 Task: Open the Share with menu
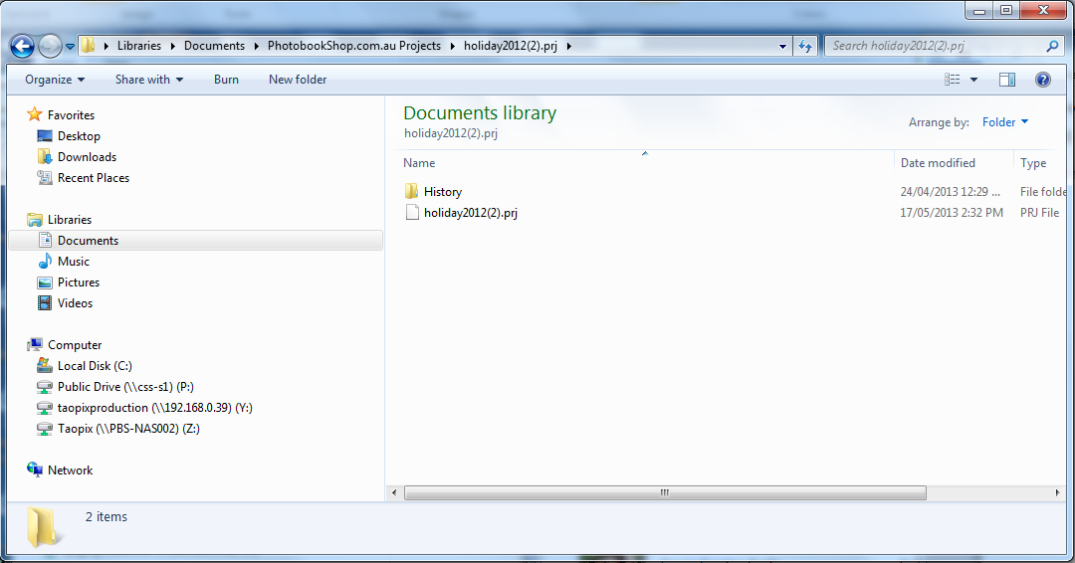point(149,80)
